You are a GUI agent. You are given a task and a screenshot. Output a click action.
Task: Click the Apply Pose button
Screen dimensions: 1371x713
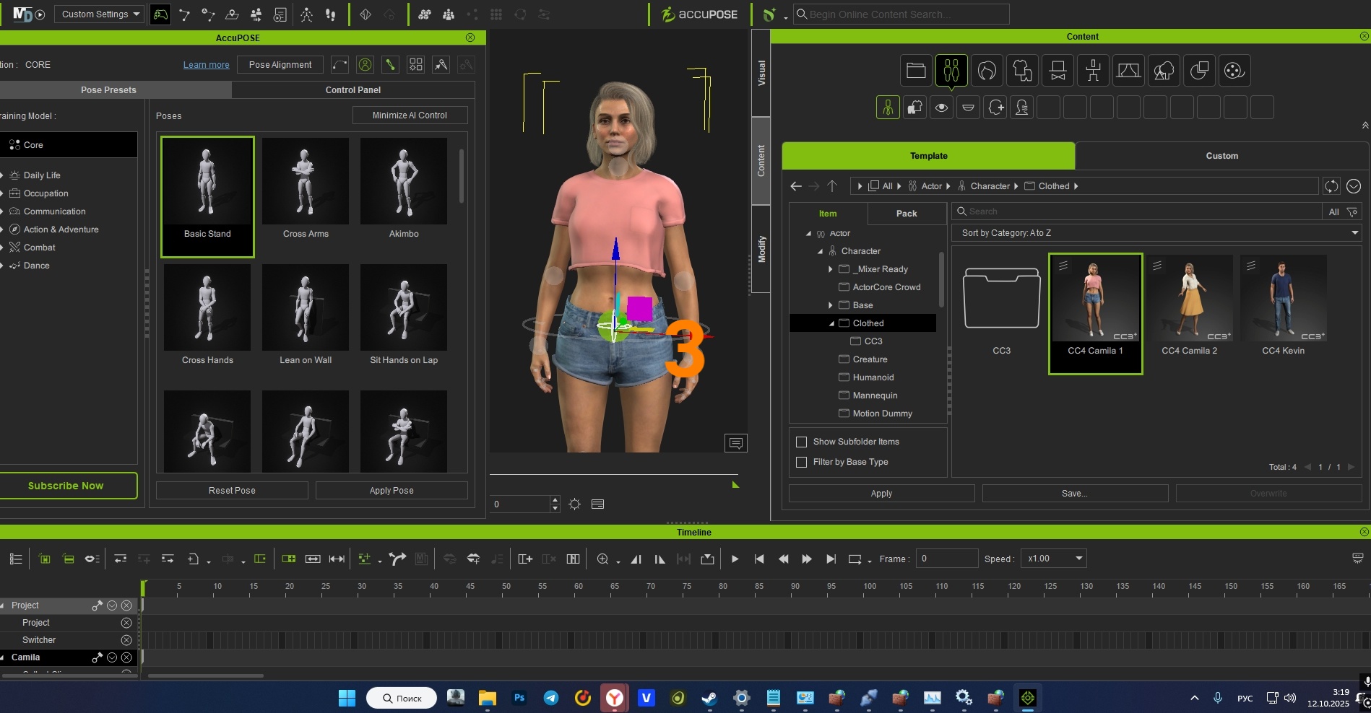coord(392,491)
